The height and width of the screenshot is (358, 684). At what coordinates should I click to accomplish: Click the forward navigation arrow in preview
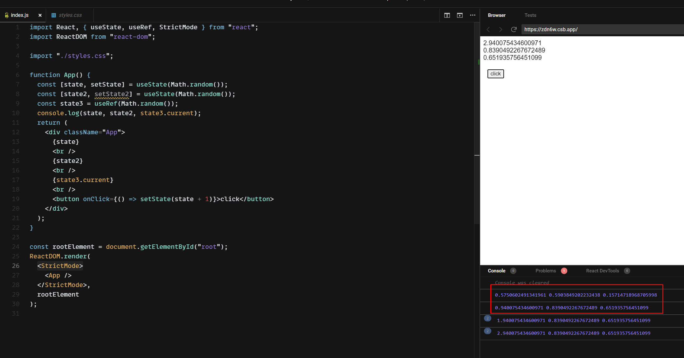pos(501,29)
